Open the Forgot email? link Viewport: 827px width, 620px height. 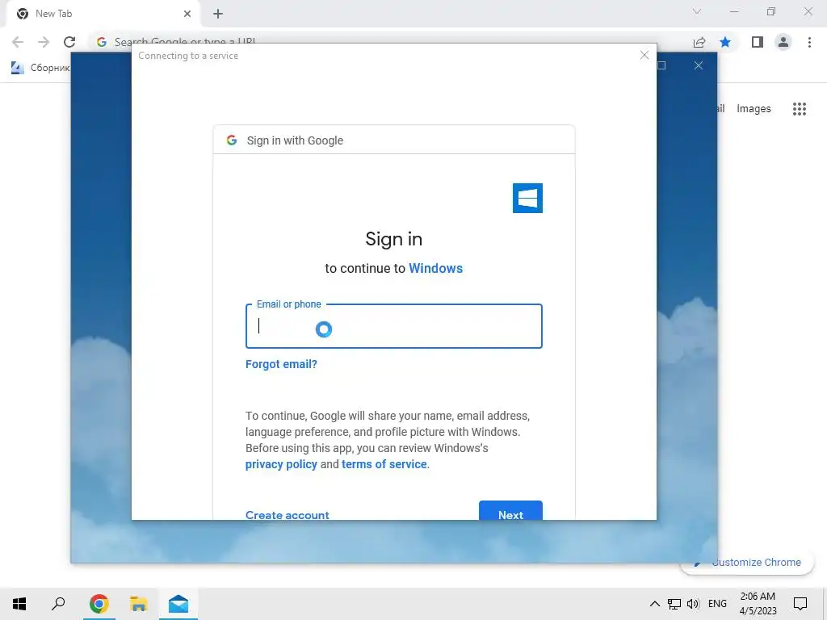tap(281, 364)
